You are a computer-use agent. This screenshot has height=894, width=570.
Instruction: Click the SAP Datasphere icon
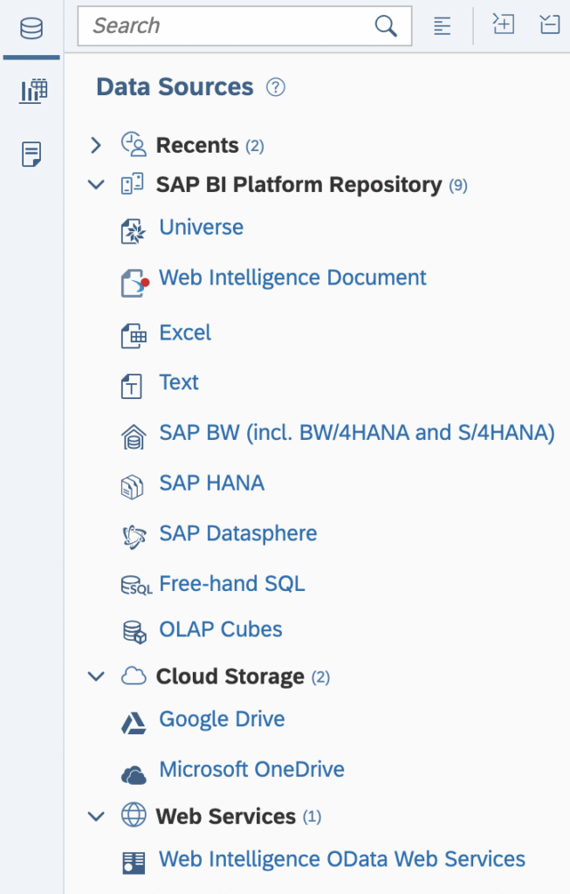[x=134, y=537]
